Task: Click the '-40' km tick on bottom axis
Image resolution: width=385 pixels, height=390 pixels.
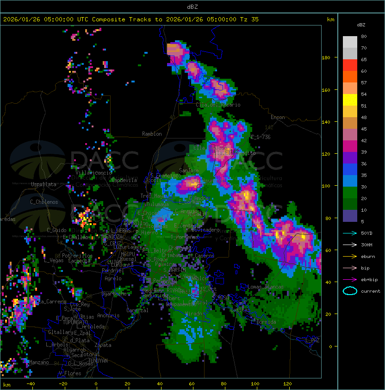Action: [31, 384]
